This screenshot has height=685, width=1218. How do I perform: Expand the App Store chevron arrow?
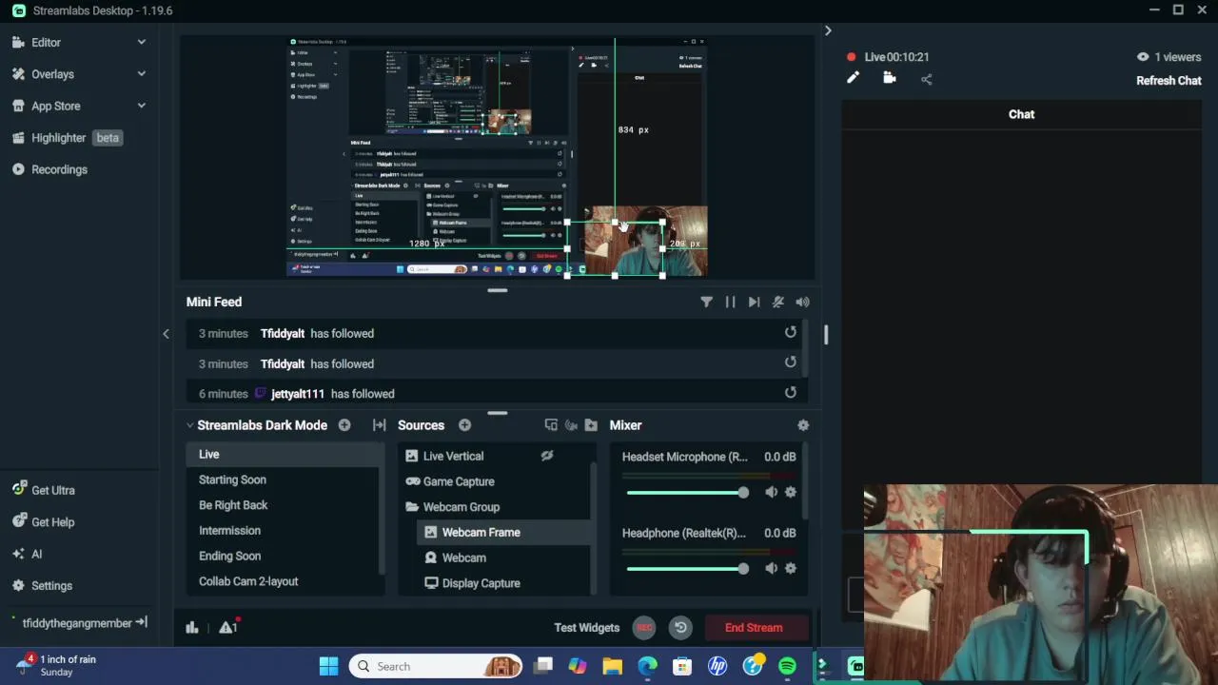pos(142,106)
